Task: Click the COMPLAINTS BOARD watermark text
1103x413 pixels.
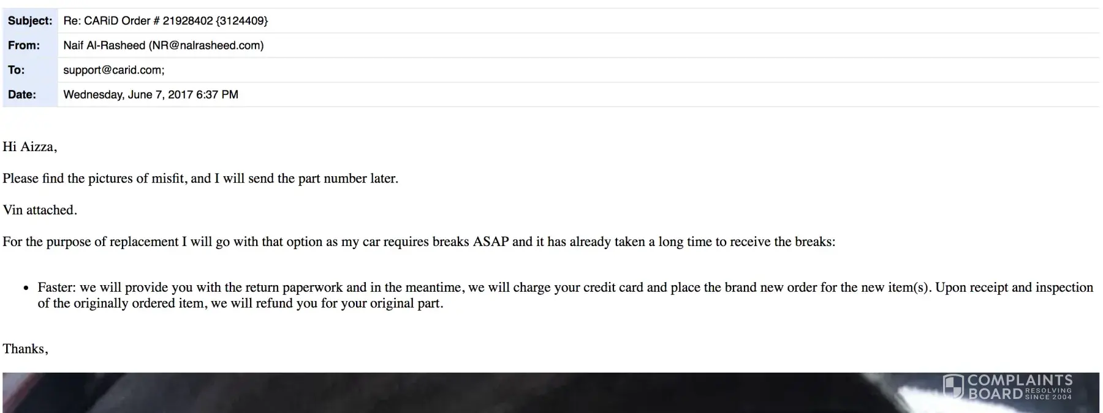Action: coord(1020,387)
